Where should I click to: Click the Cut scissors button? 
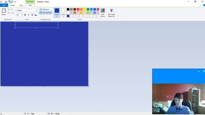click(x=10, y=9)
